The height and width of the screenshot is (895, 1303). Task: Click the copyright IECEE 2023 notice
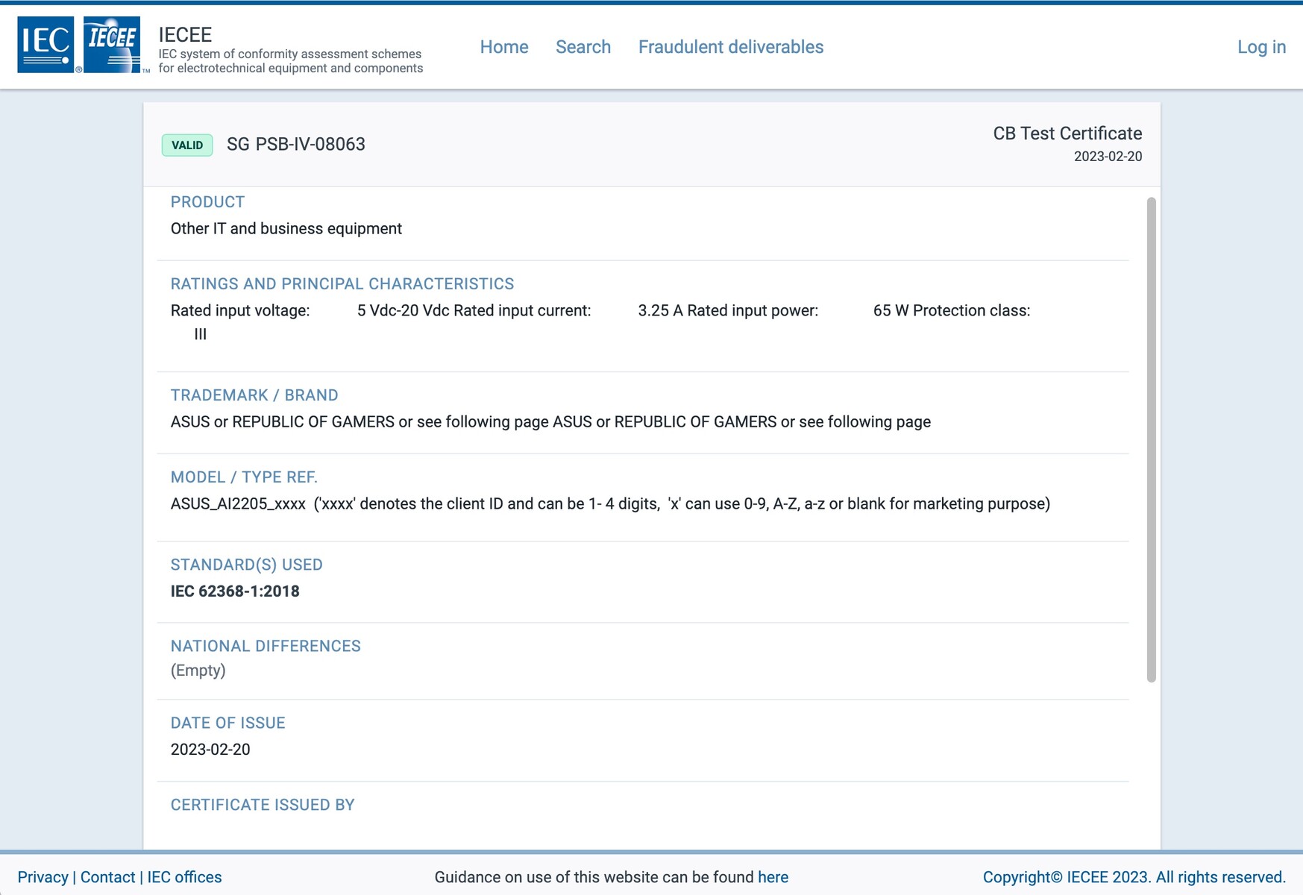point(1134,877)
